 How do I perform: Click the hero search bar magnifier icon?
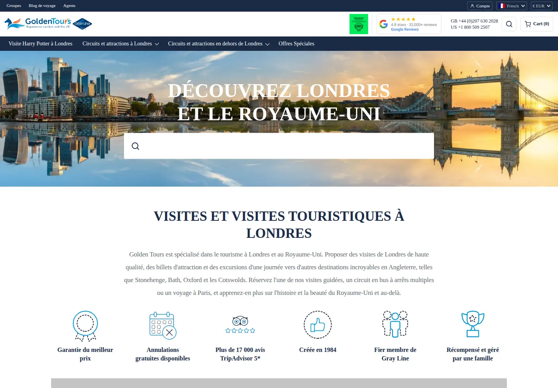click(135, 146)
